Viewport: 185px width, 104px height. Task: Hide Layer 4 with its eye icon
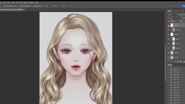click(169, 30)
